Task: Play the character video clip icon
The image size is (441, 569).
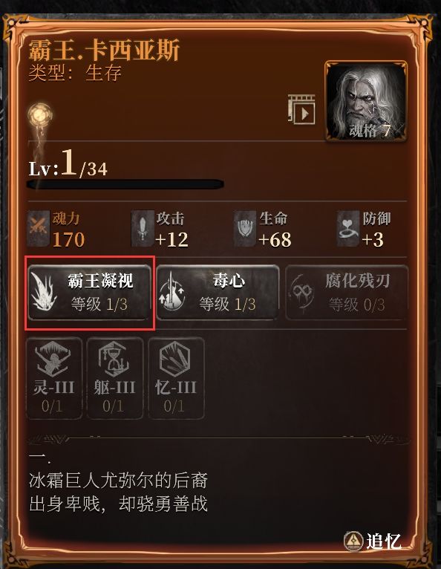Action: click(301, 109)
